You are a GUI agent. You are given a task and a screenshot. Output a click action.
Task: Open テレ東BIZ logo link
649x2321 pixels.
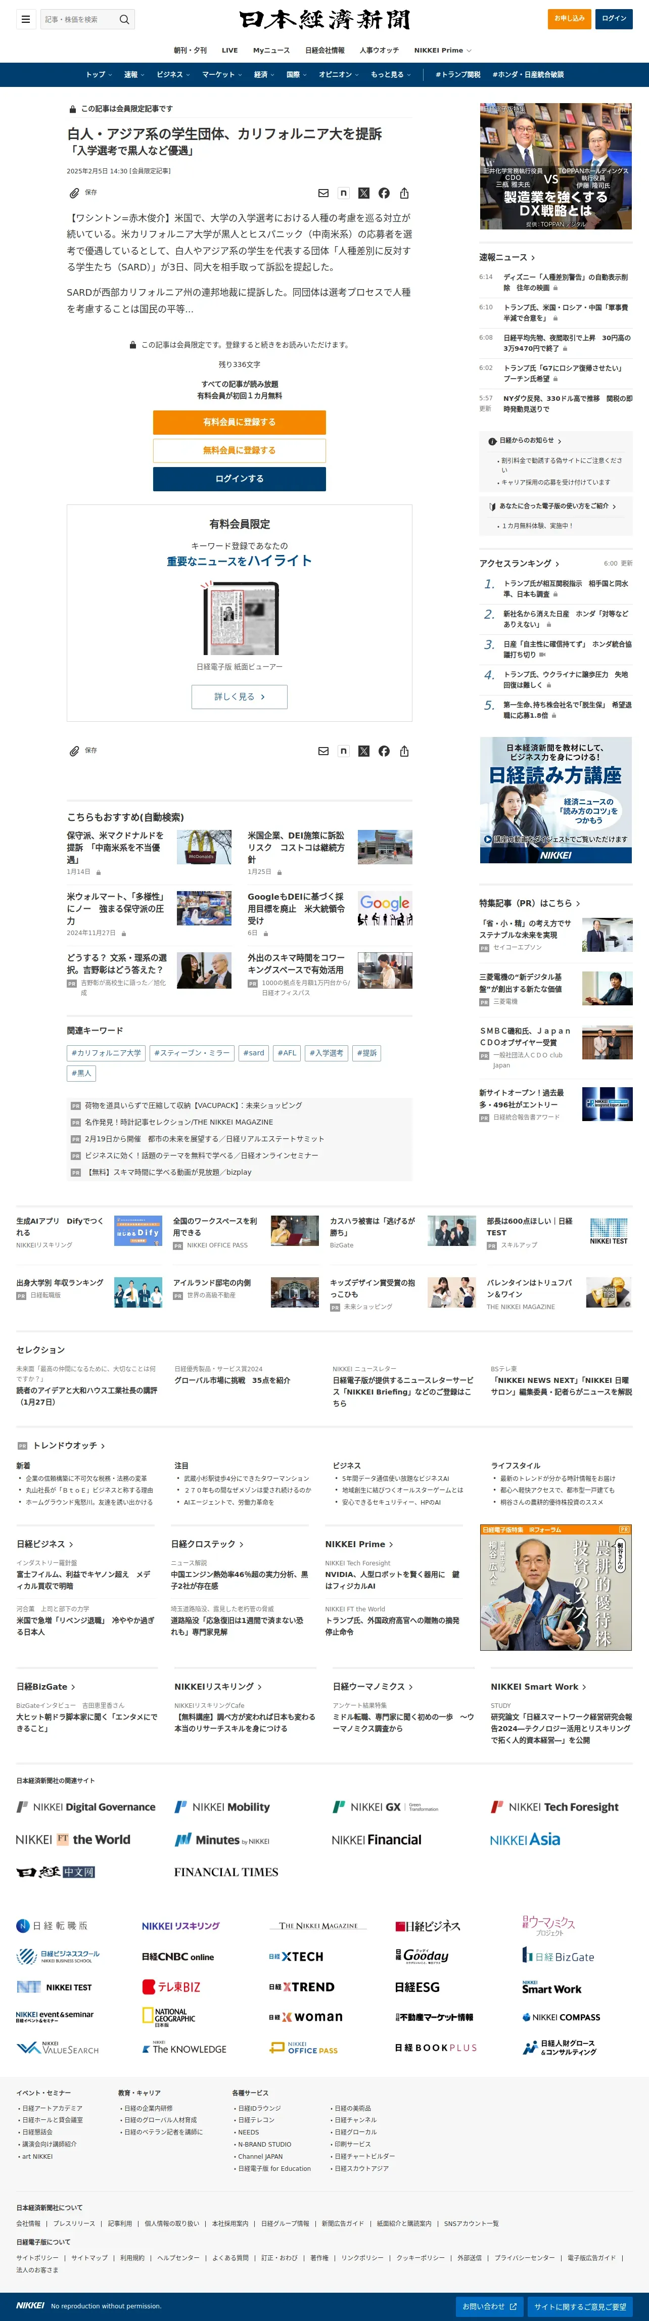tap(171, 1987)
